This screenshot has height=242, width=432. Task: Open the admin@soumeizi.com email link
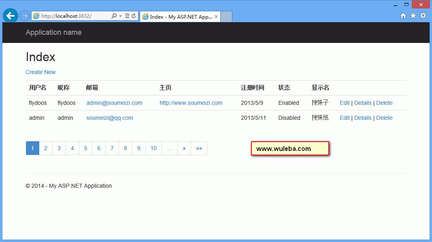[x=114, y=103]
